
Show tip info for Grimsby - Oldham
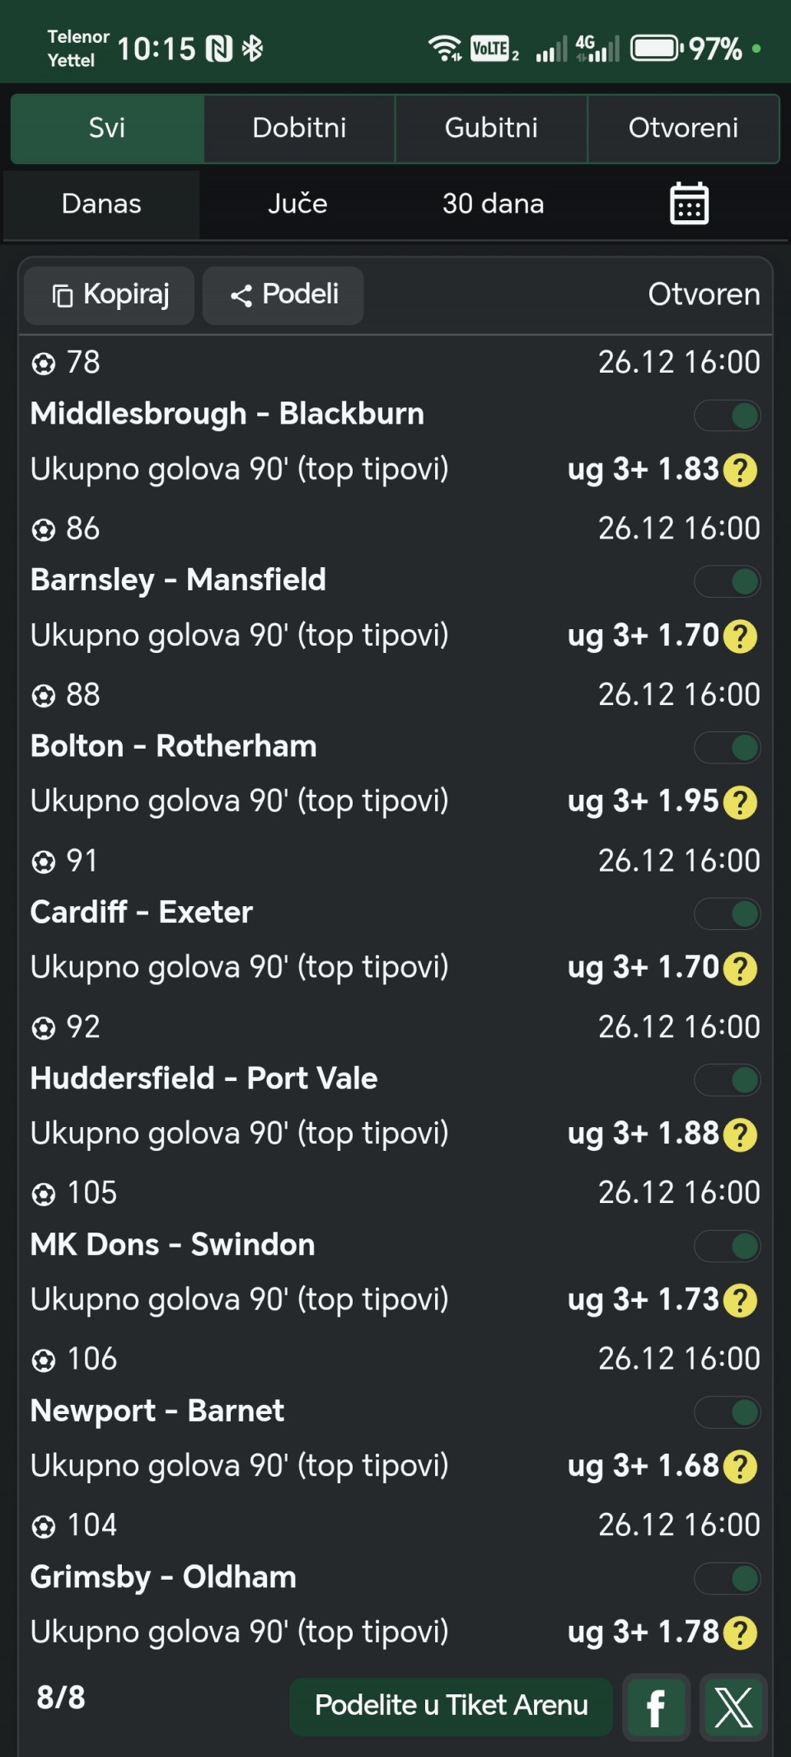coord(740,1633)
